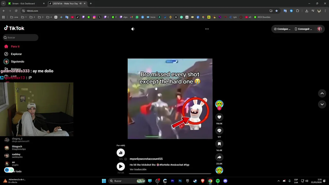This screenshot has height=185, width=329.
Task: Click the TikTok logo
Action: coord(14,28)
